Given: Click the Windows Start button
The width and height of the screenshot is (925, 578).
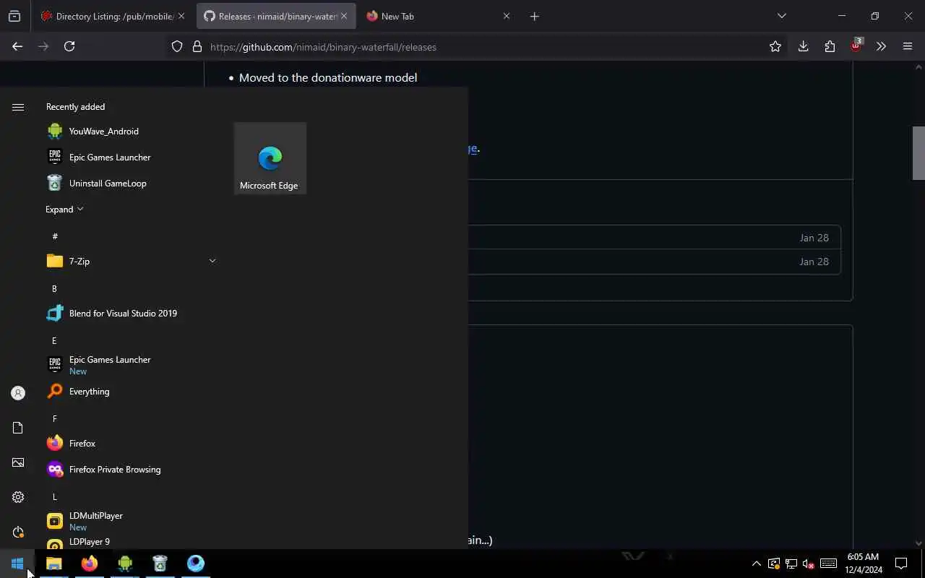Looking at the screenshot, I should (17, 564).
